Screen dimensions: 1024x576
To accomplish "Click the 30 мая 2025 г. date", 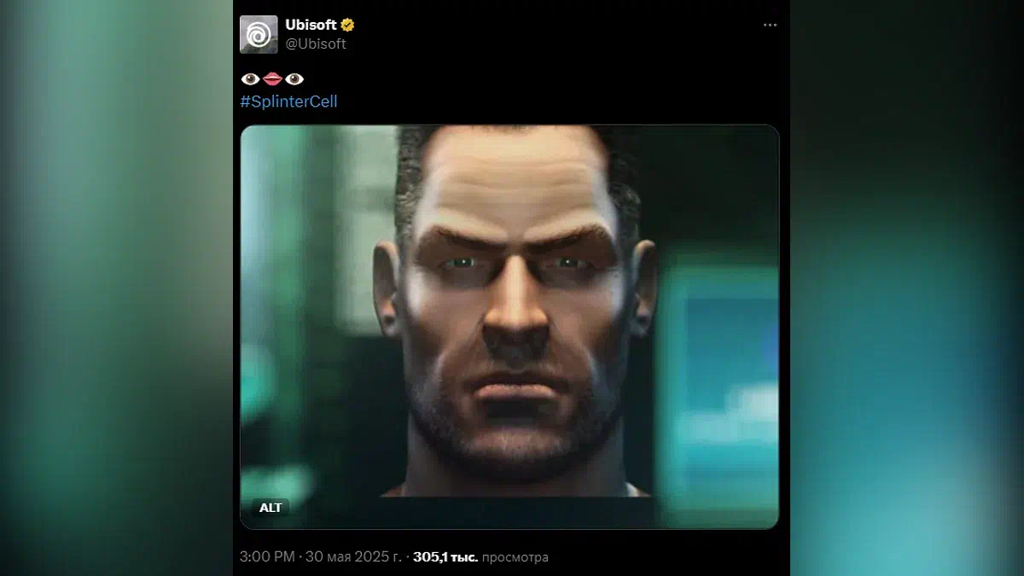I will click(353, 557).
